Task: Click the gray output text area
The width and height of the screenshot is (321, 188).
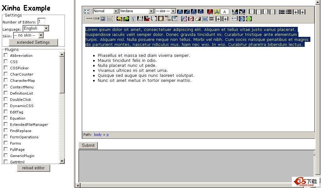Action: (x=196, y=166)
